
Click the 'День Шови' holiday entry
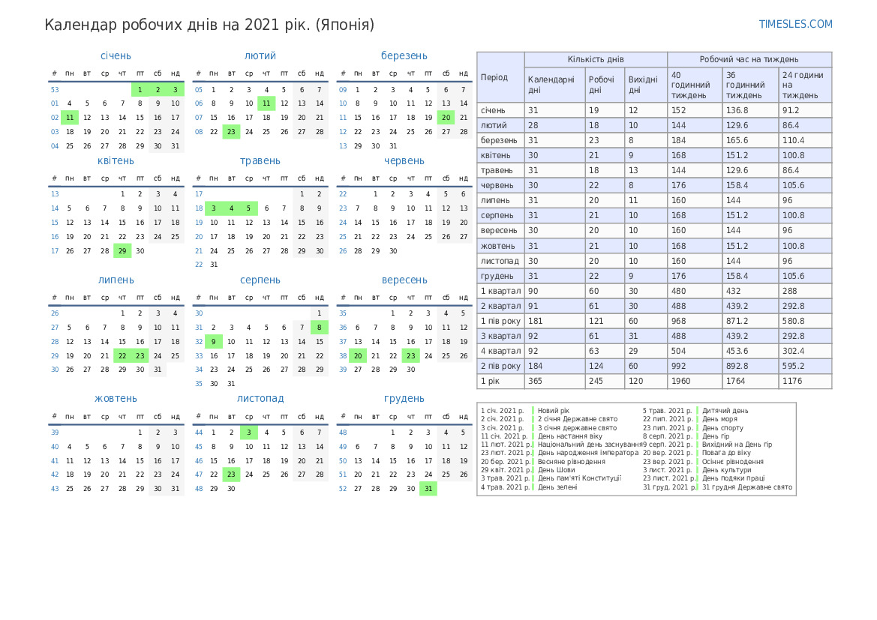[x=556, y=470]
